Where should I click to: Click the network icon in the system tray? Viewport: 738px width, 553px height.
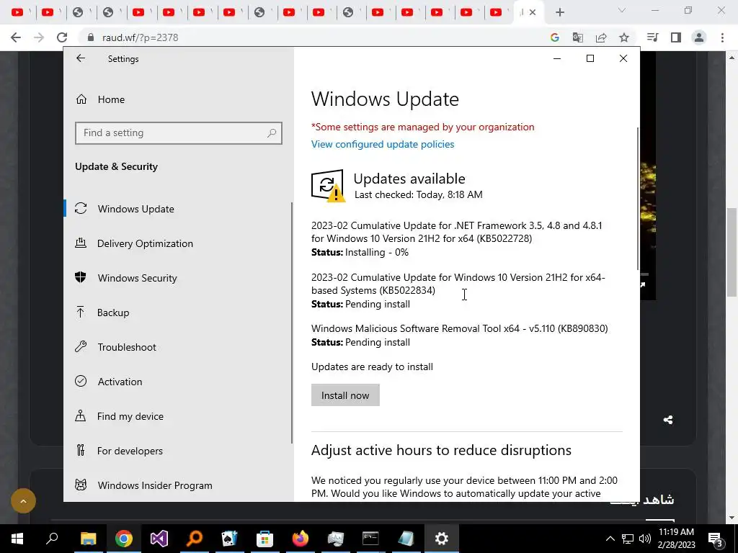coord(628,539)
